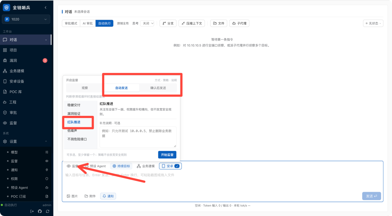Click 方式 · 策略 · 说明 link
This screenshot has width=392, height=216.
(x=166, y=80)
